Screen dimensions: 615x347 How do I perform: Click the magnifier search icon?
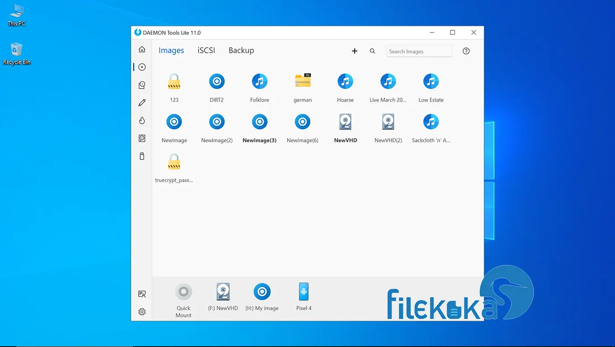click(373, 51)
